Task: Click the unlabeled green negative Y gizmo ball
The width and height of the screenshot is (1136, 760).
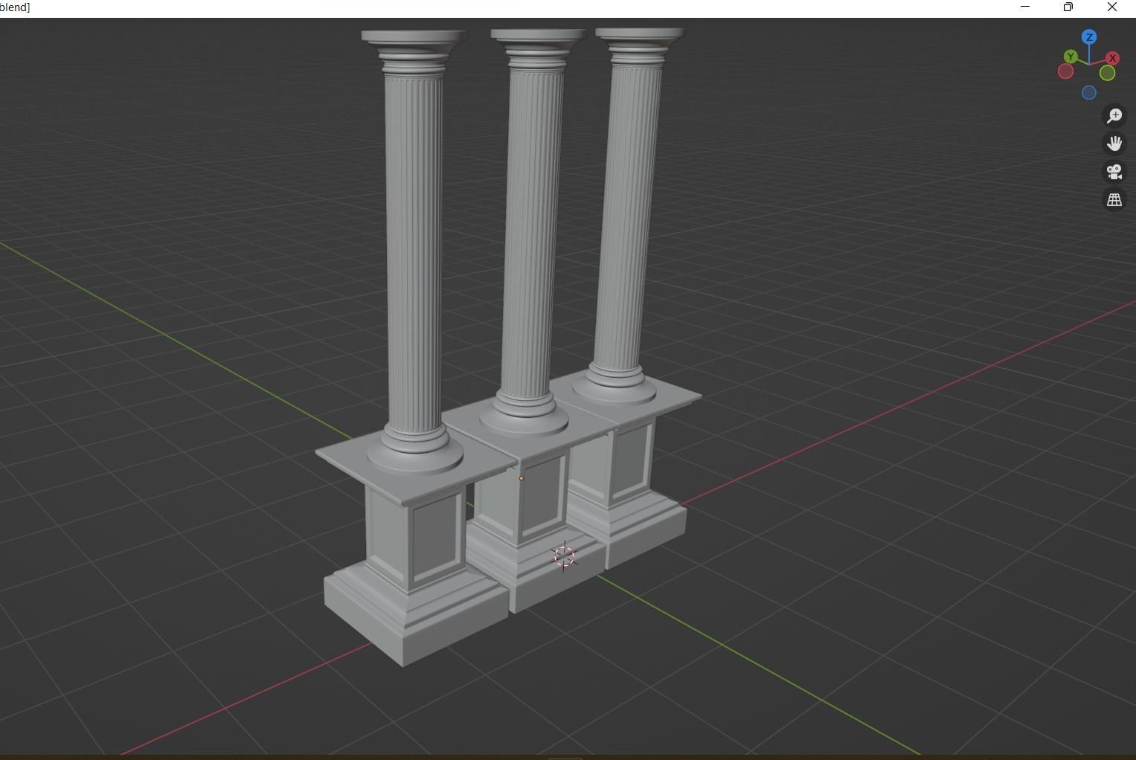Action: click(1108, 73)
